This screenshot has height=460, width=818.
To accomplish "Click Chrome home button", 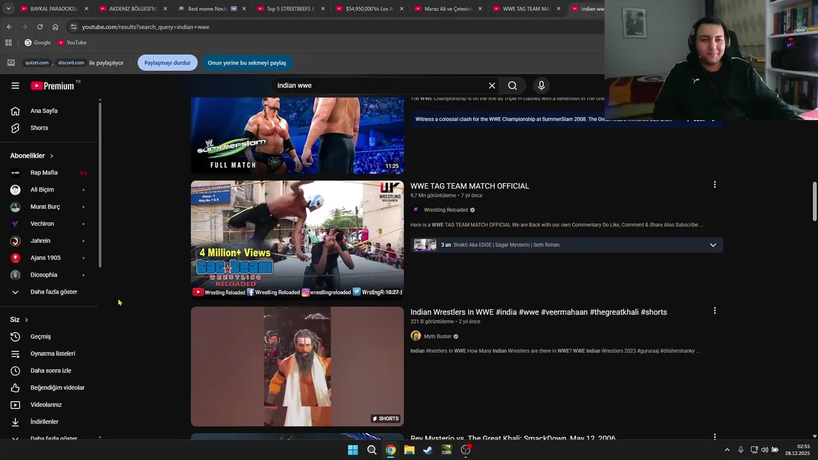I will coord(55,27).
